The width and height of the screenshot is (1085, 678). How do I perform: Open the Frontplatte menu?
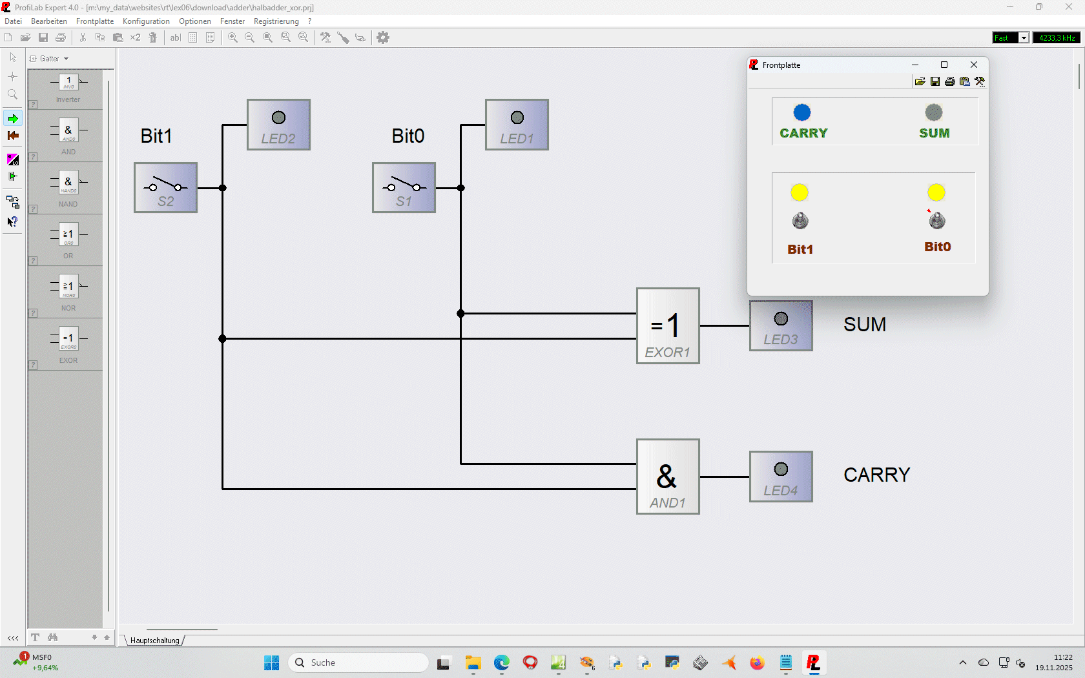(x=94, y=21)
